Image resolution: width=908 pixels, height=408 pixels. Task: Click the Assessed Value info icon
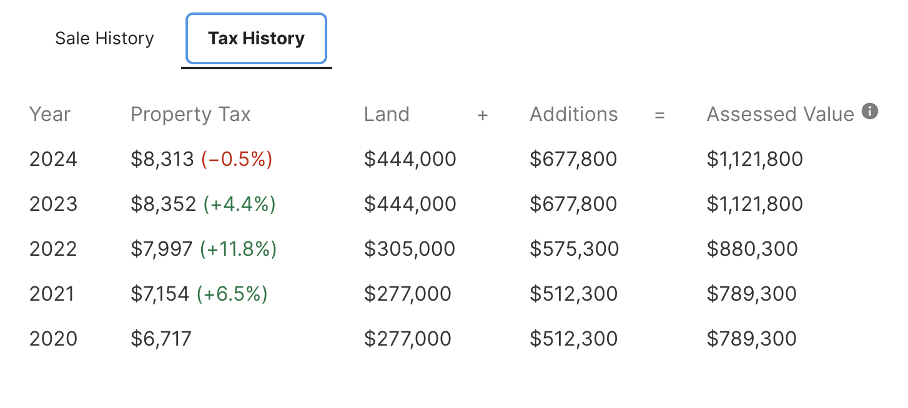(x=869, y=112)
